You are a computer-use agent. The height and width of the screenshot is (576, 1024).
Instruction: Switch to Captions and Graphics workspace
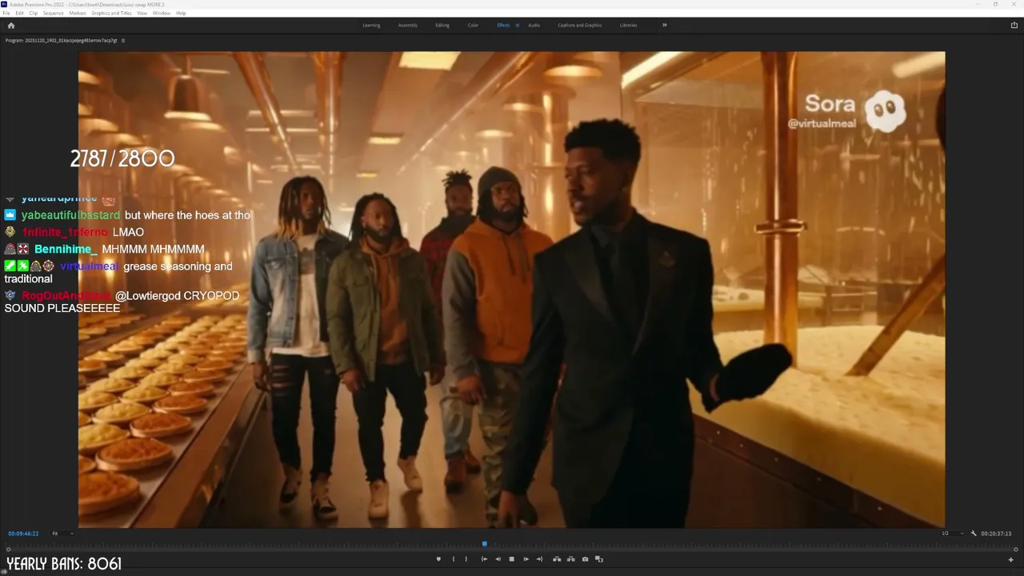pos(580,26)
